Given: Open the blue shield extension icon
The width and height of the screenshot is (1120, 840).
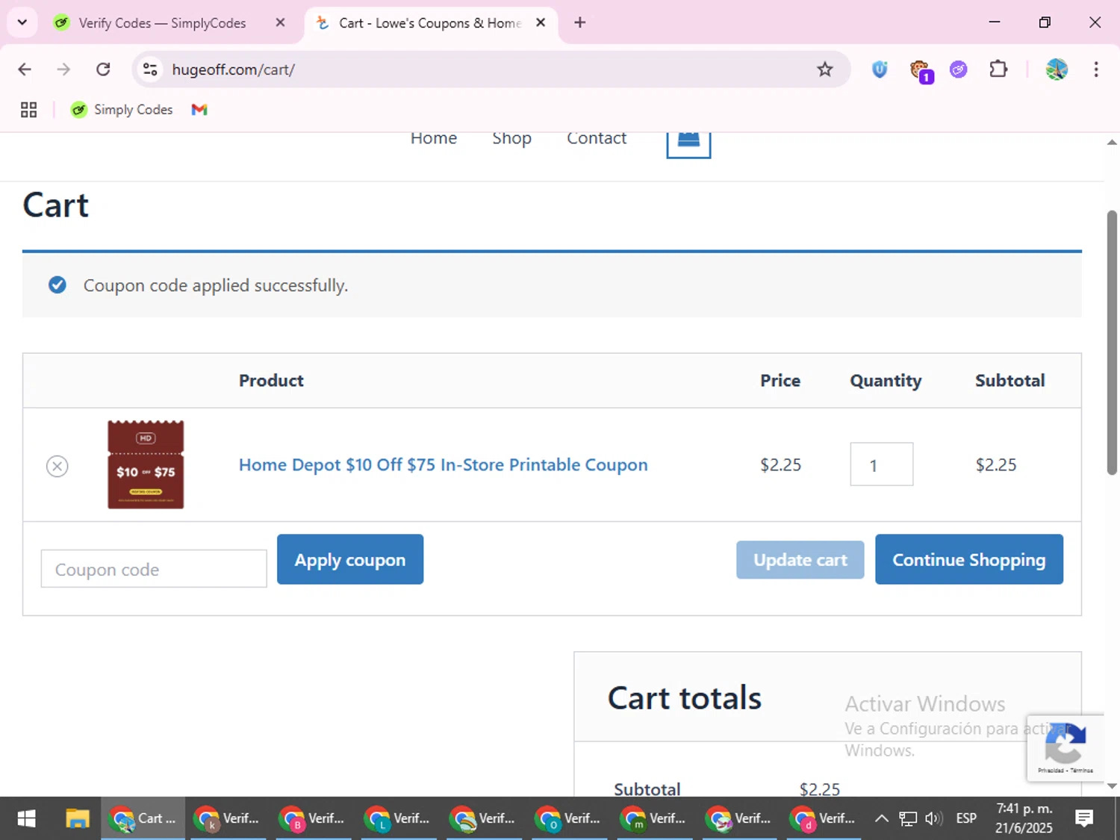Looking at the screenshot, I should click(880, 69).
